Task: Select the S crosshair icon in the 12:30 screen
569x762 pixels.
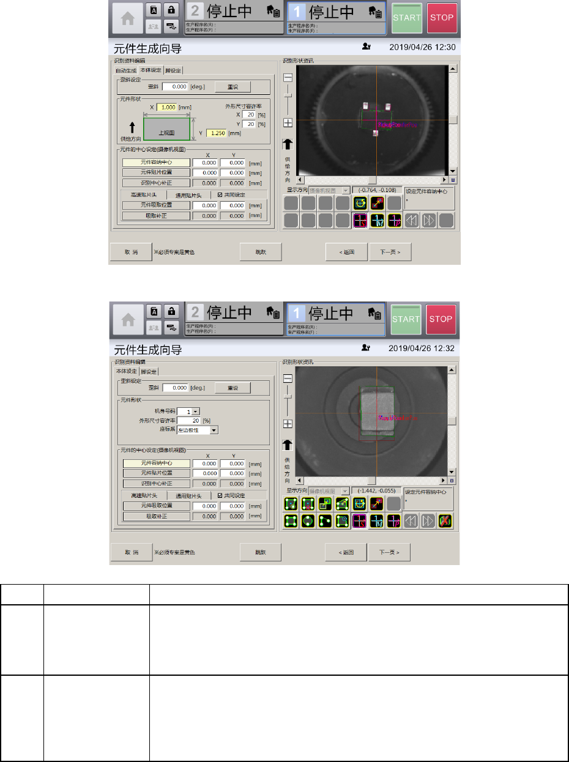Action: pos(360,220)
